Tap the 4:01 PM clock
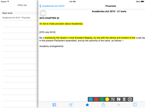The image size is (145, 108). pyautogui.click(x=72, y=1)
